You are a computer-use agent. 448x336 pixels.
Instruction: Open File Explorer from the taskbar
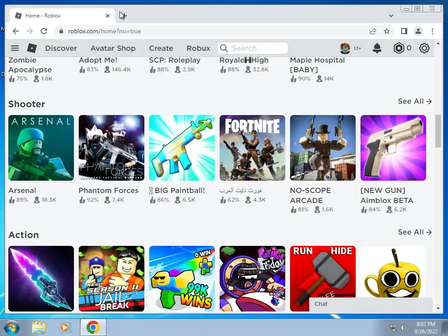tap(39, 327)
